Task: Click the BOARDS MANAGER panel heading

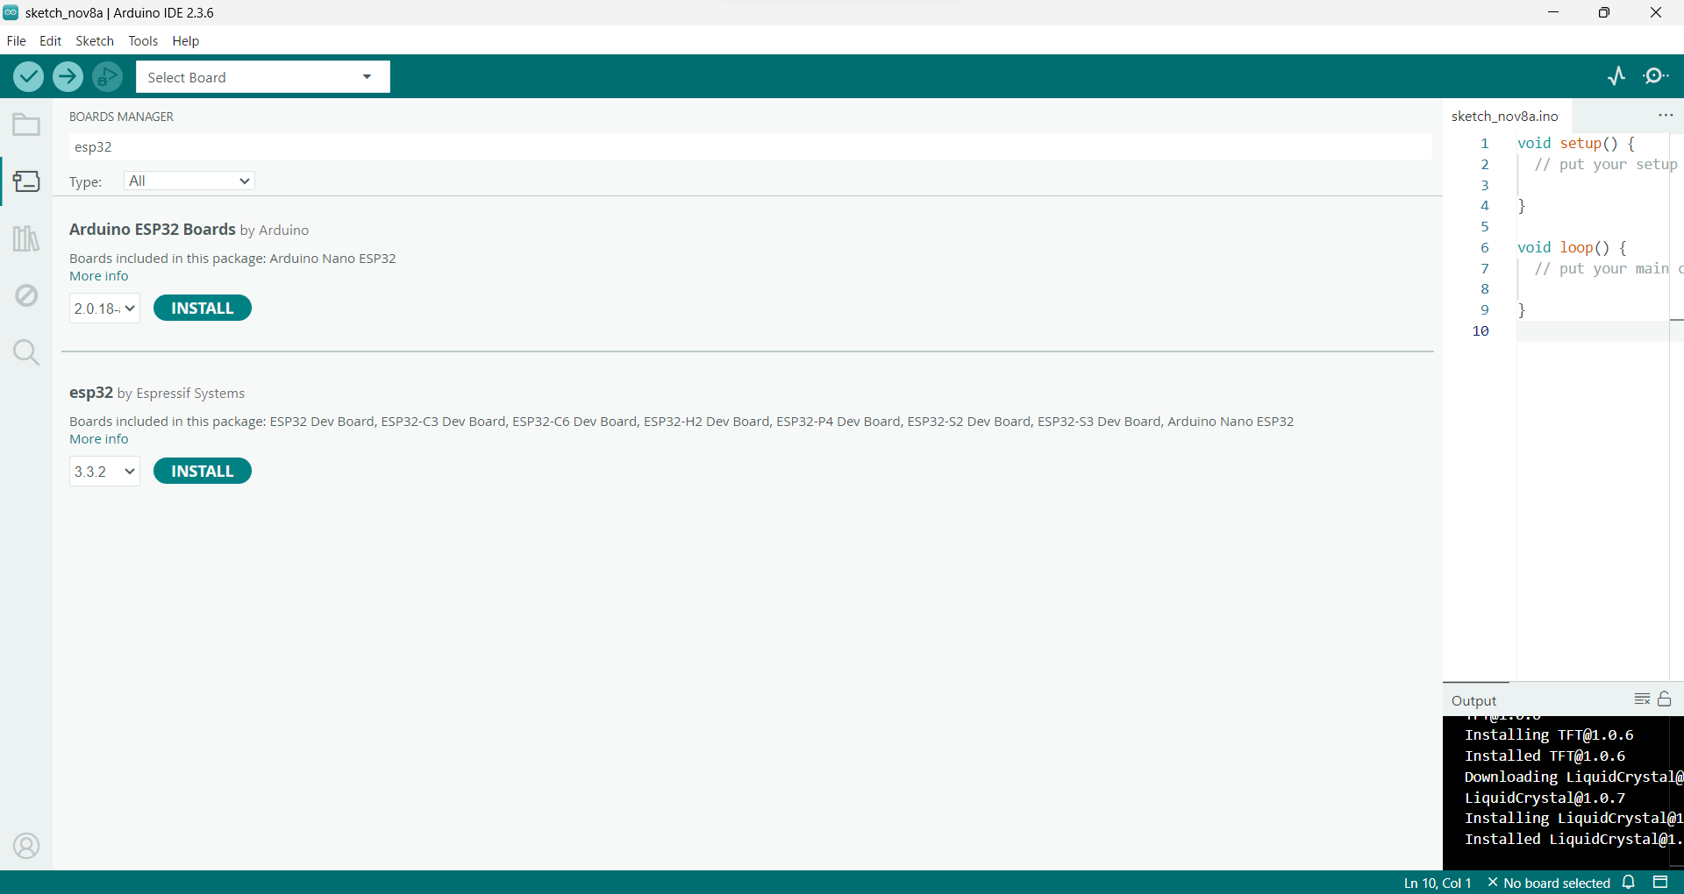Action: pos(122,117)
